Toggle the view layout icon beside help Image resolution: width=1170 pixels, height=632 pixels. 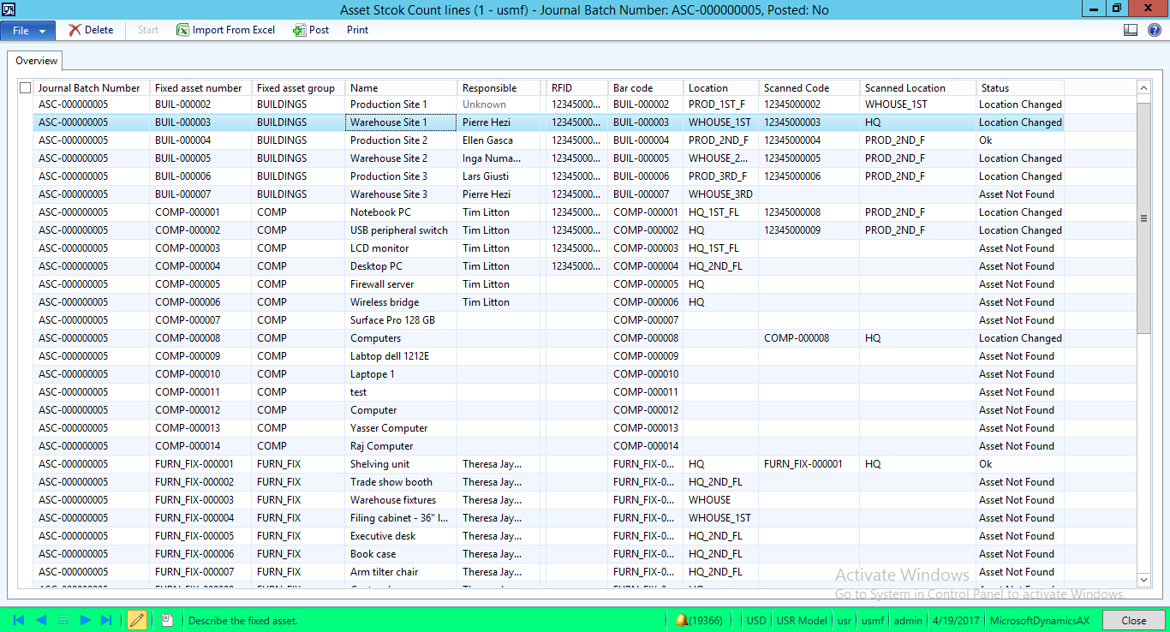[1131, 30]
